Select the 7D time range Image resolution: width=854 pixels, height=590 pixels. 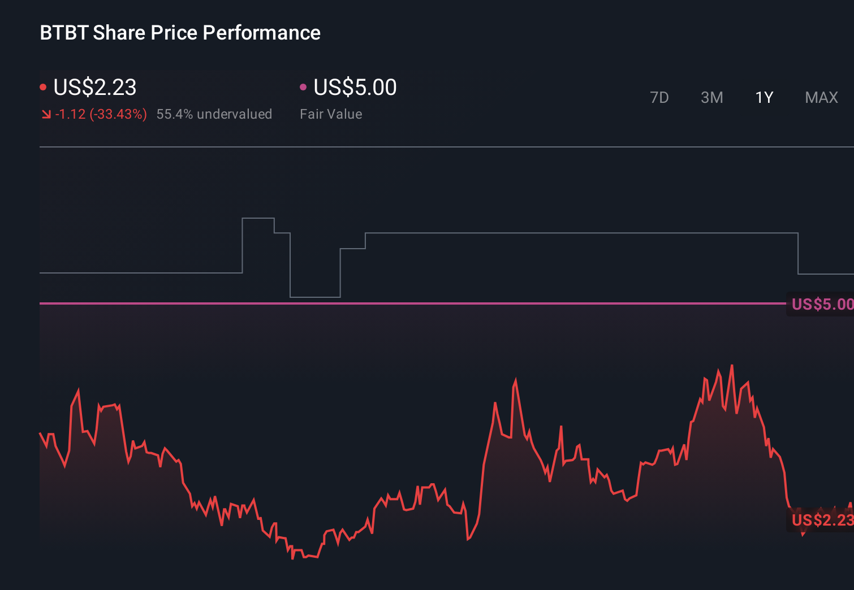click(x=659, y=97)
